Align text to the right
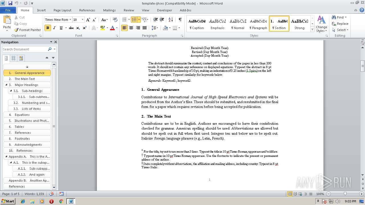This screenshot has width=365, height=205. click(138, 28)
